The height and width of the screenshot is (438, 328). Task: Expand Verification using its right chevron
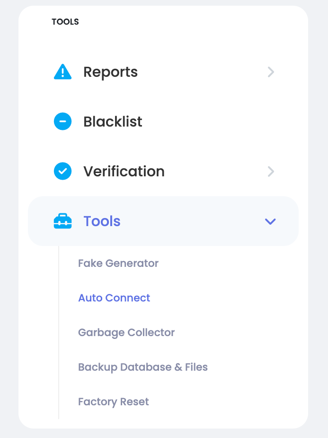(x=271, y=172)
